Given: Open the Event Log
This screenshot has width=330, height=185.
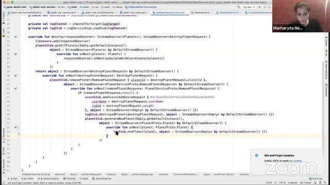Looking at the screenshot, I should click(x=316, y=179).
